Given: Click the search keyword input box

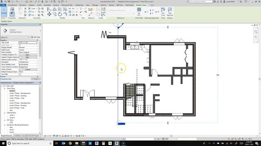Looking at the screenshot, I should click(x=200, y=2).
